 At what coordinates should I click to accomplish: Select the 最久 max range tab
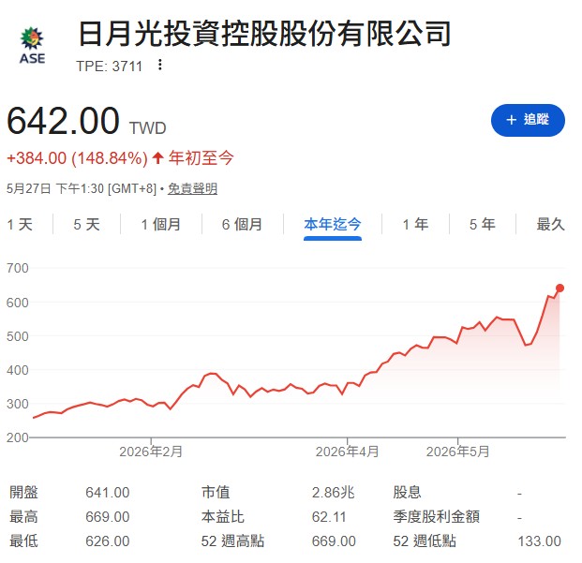550,225
